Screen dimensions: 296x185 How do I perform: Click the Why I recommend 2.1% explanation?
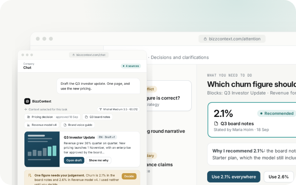[x=252, y=154]
